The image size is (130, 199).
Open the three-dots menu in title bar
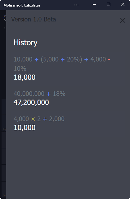(x=76, y=5)
